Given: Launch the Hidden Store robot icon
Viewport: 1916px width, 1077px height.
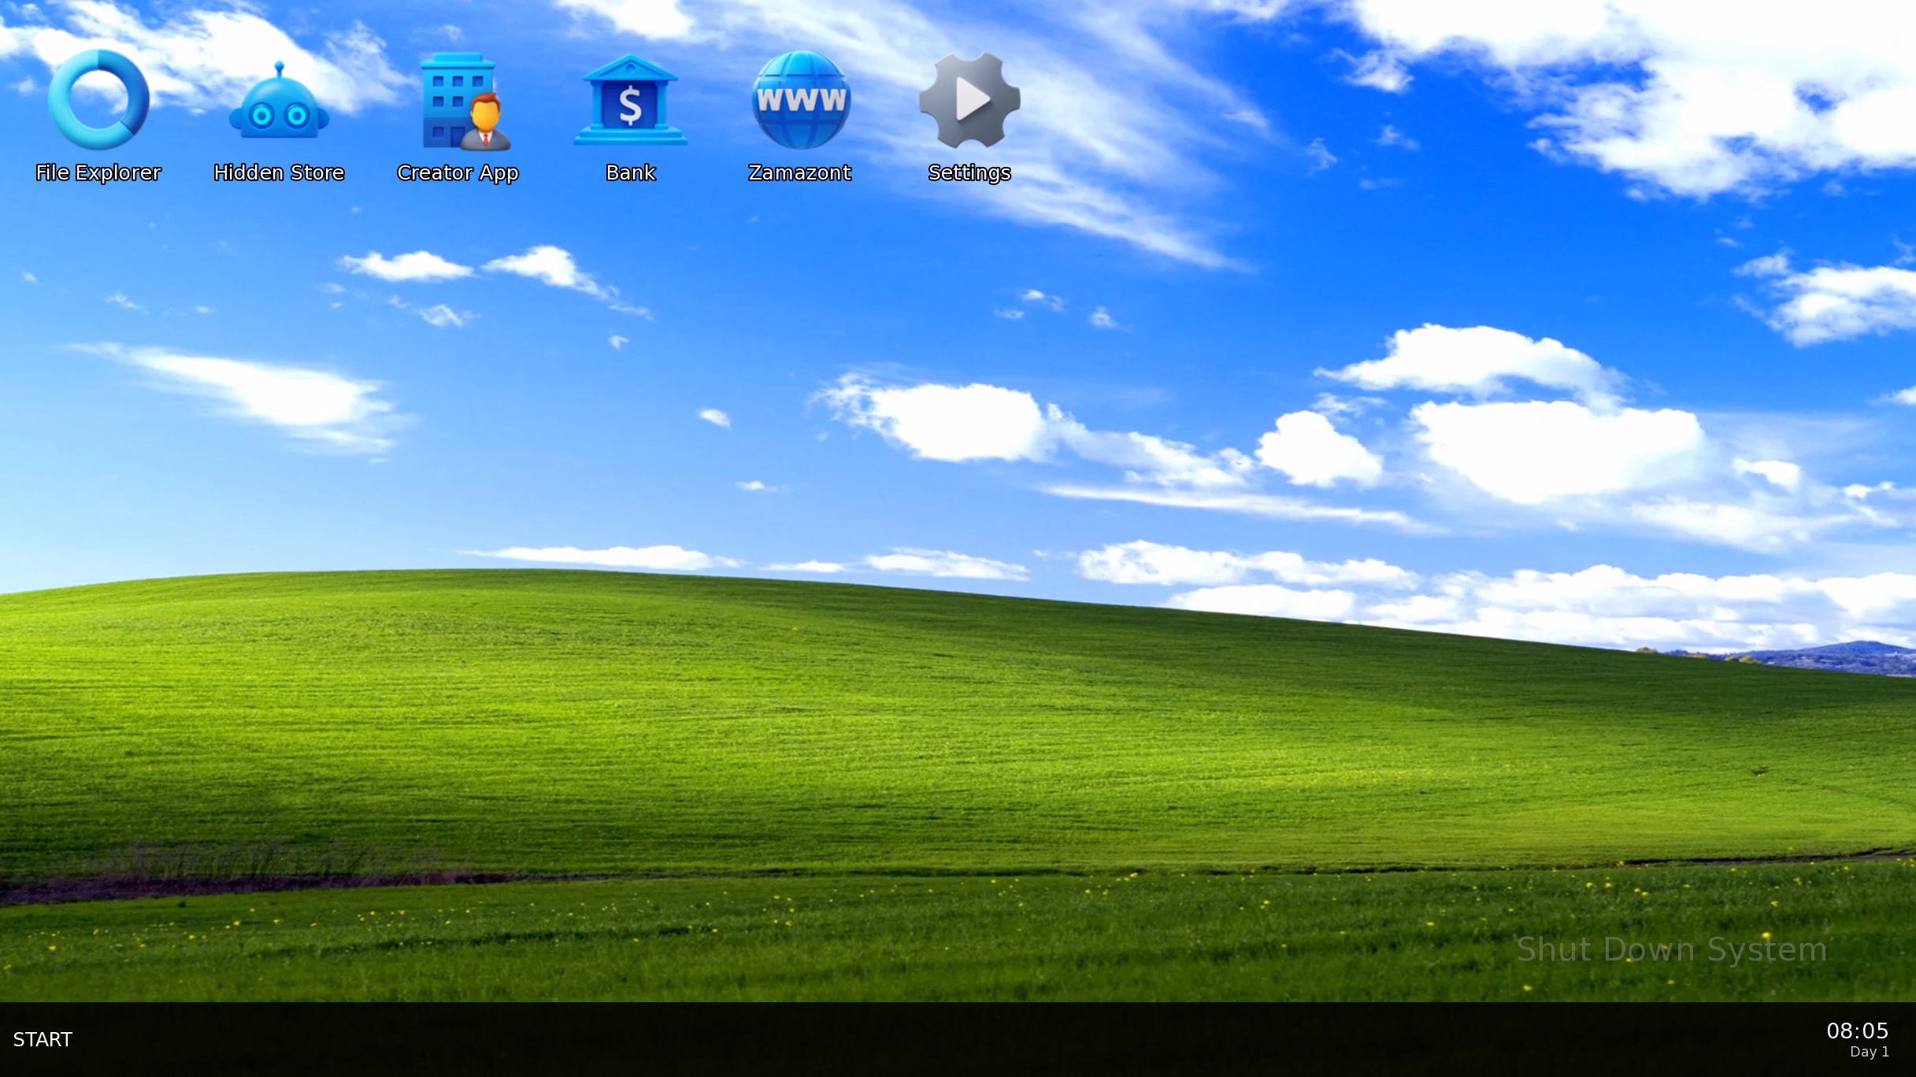Looking at the screenshot, I should pyautogui.click(x=279, y=102).
